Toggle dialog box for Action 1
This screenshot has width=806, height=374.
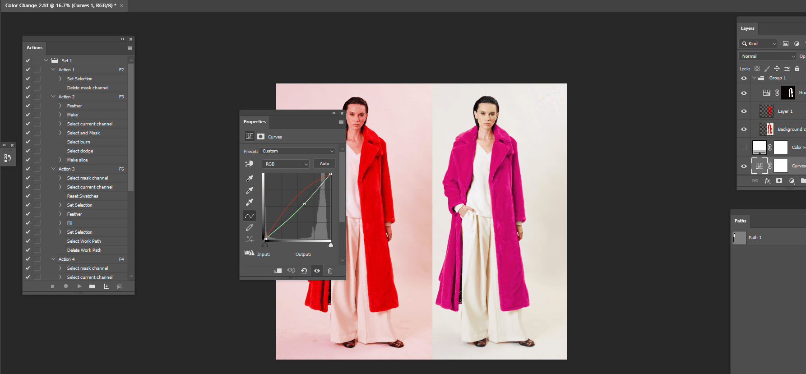(x=37, y=69)
